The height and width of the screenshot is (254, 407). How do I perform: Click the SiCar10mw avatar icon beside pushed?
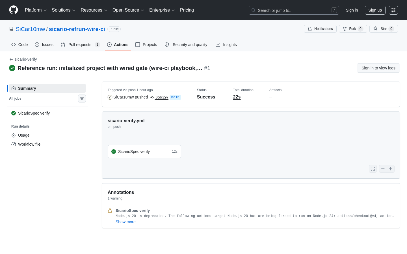point(110,97)
